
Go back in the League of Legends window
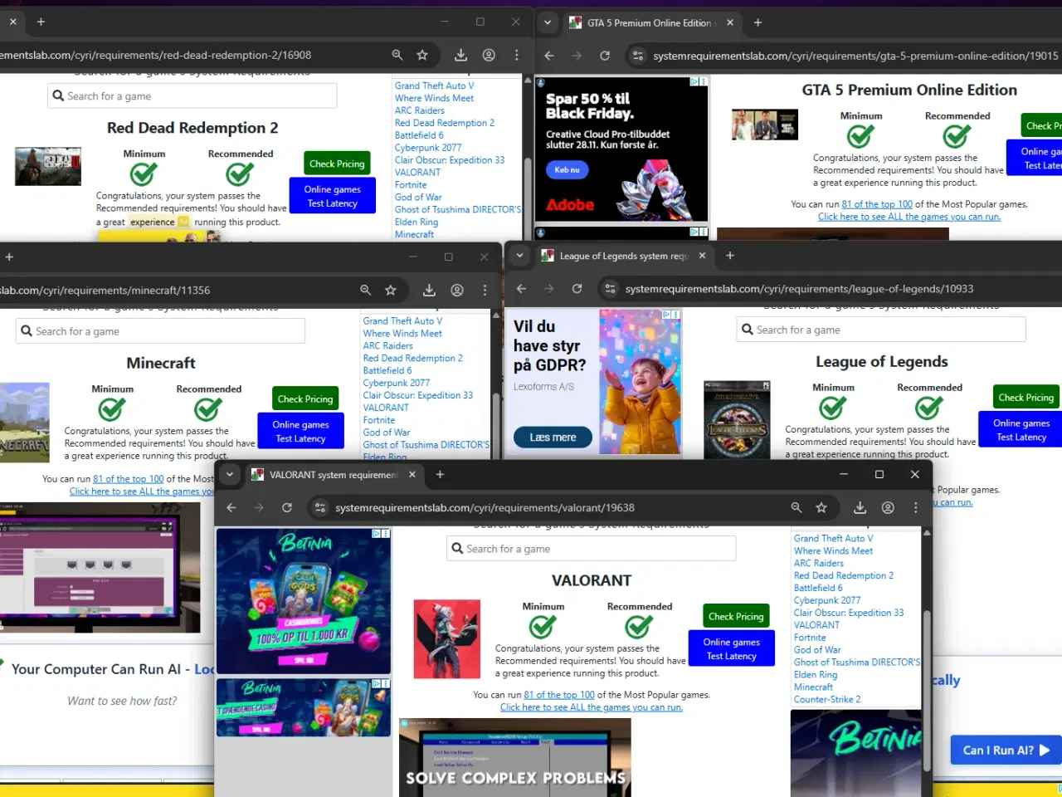(x=521, y=289)
